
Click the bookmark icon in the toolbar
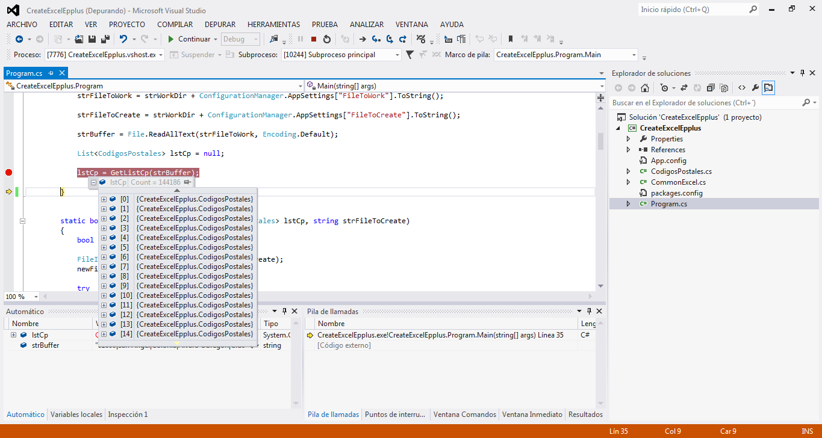pos(511,39)
